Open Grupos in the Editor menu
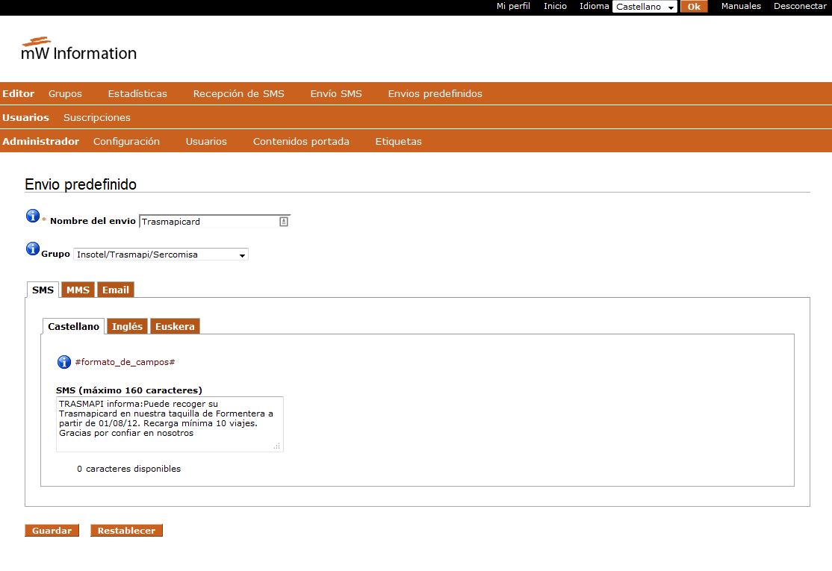This screenshot has height=571, width=832. [x=65, y=94]
